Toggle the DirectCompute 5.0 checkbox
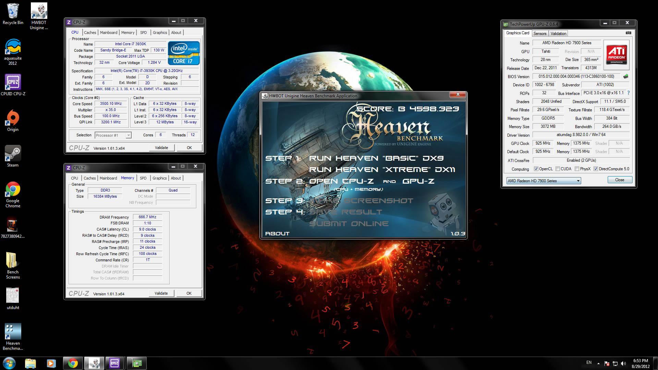Screen dimensions: 658x370 pos(596,169)
